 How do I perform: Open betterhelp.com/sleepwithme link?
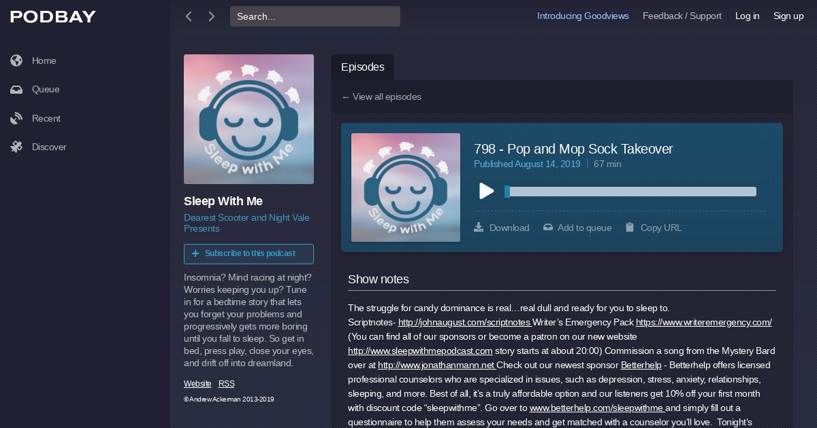pos(597,408)
